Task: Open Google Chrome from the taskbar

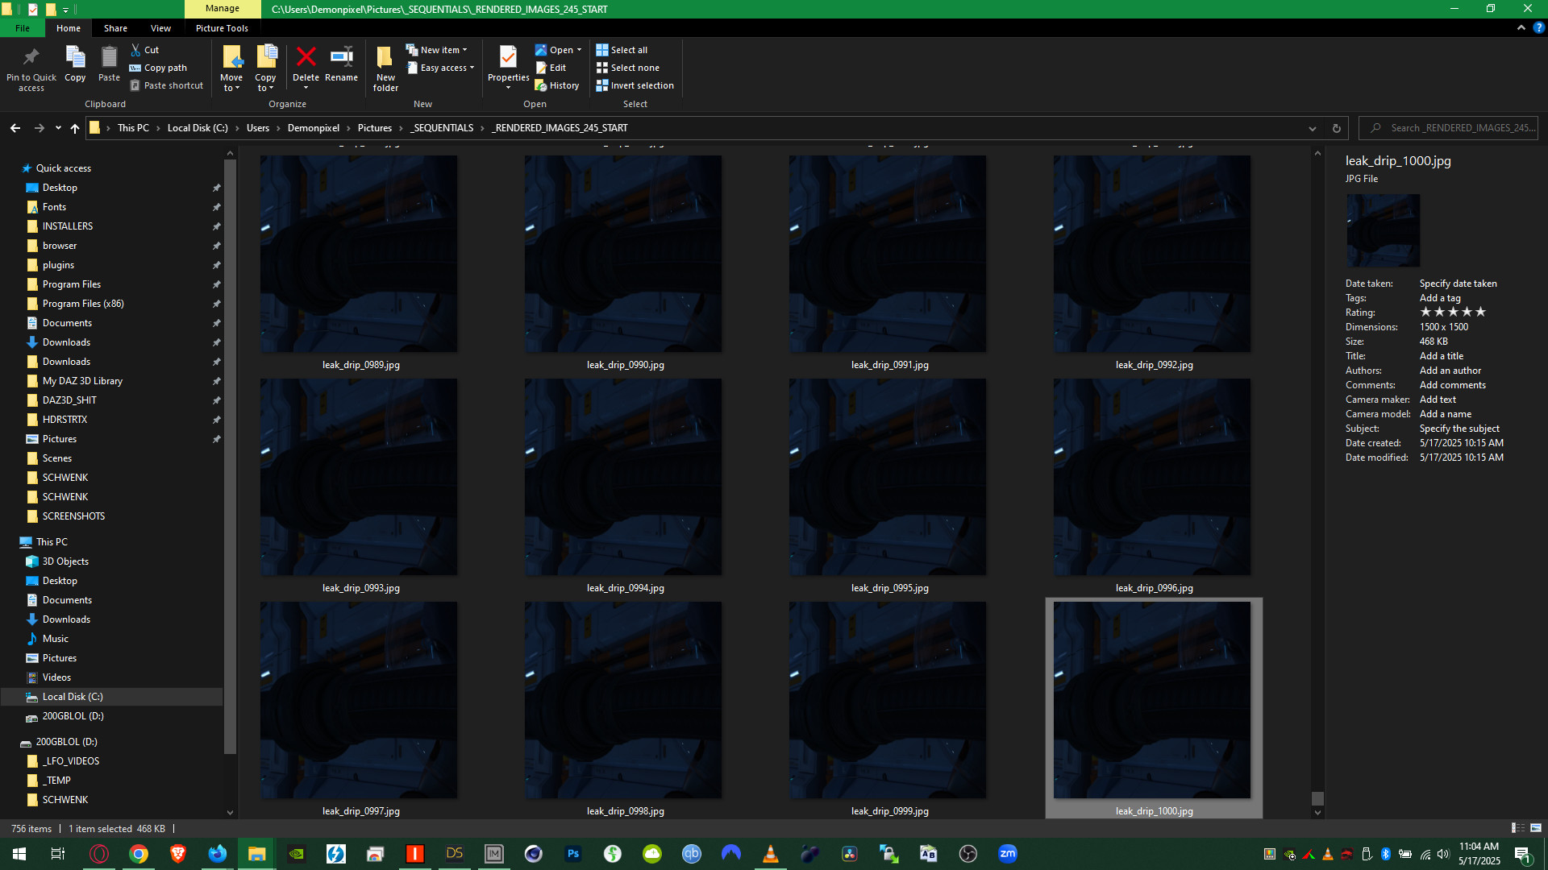Action: (139, 854)
